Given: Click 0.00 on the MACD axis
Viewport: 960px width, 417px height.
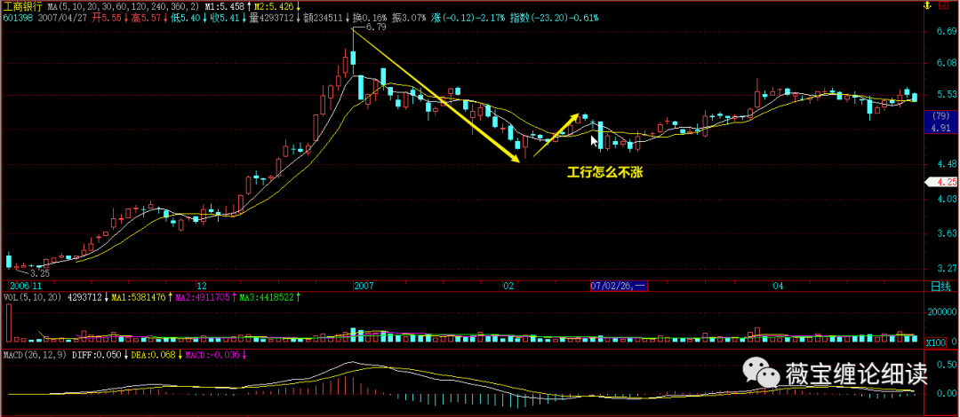Looking at the screenshot, I should tap(948, 395).
